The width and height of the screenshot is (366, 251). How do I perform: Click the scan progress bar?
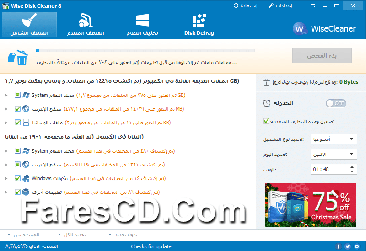click(x=145, y=50)
